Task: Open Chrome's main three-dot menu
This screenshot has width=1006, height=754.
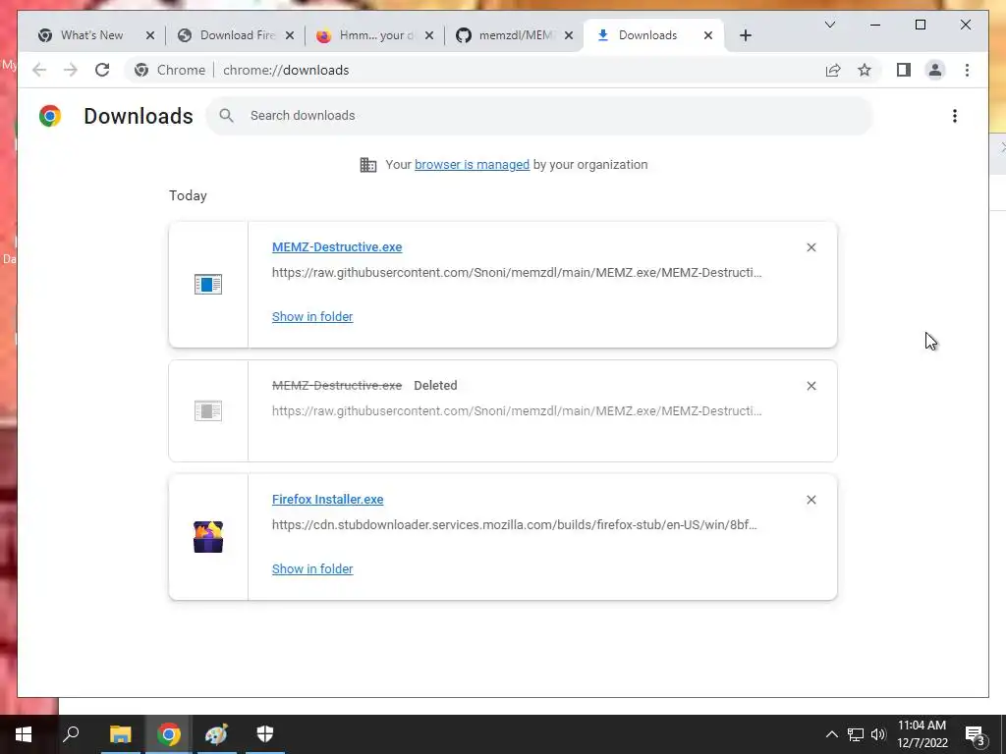Action: coord(967,70)
